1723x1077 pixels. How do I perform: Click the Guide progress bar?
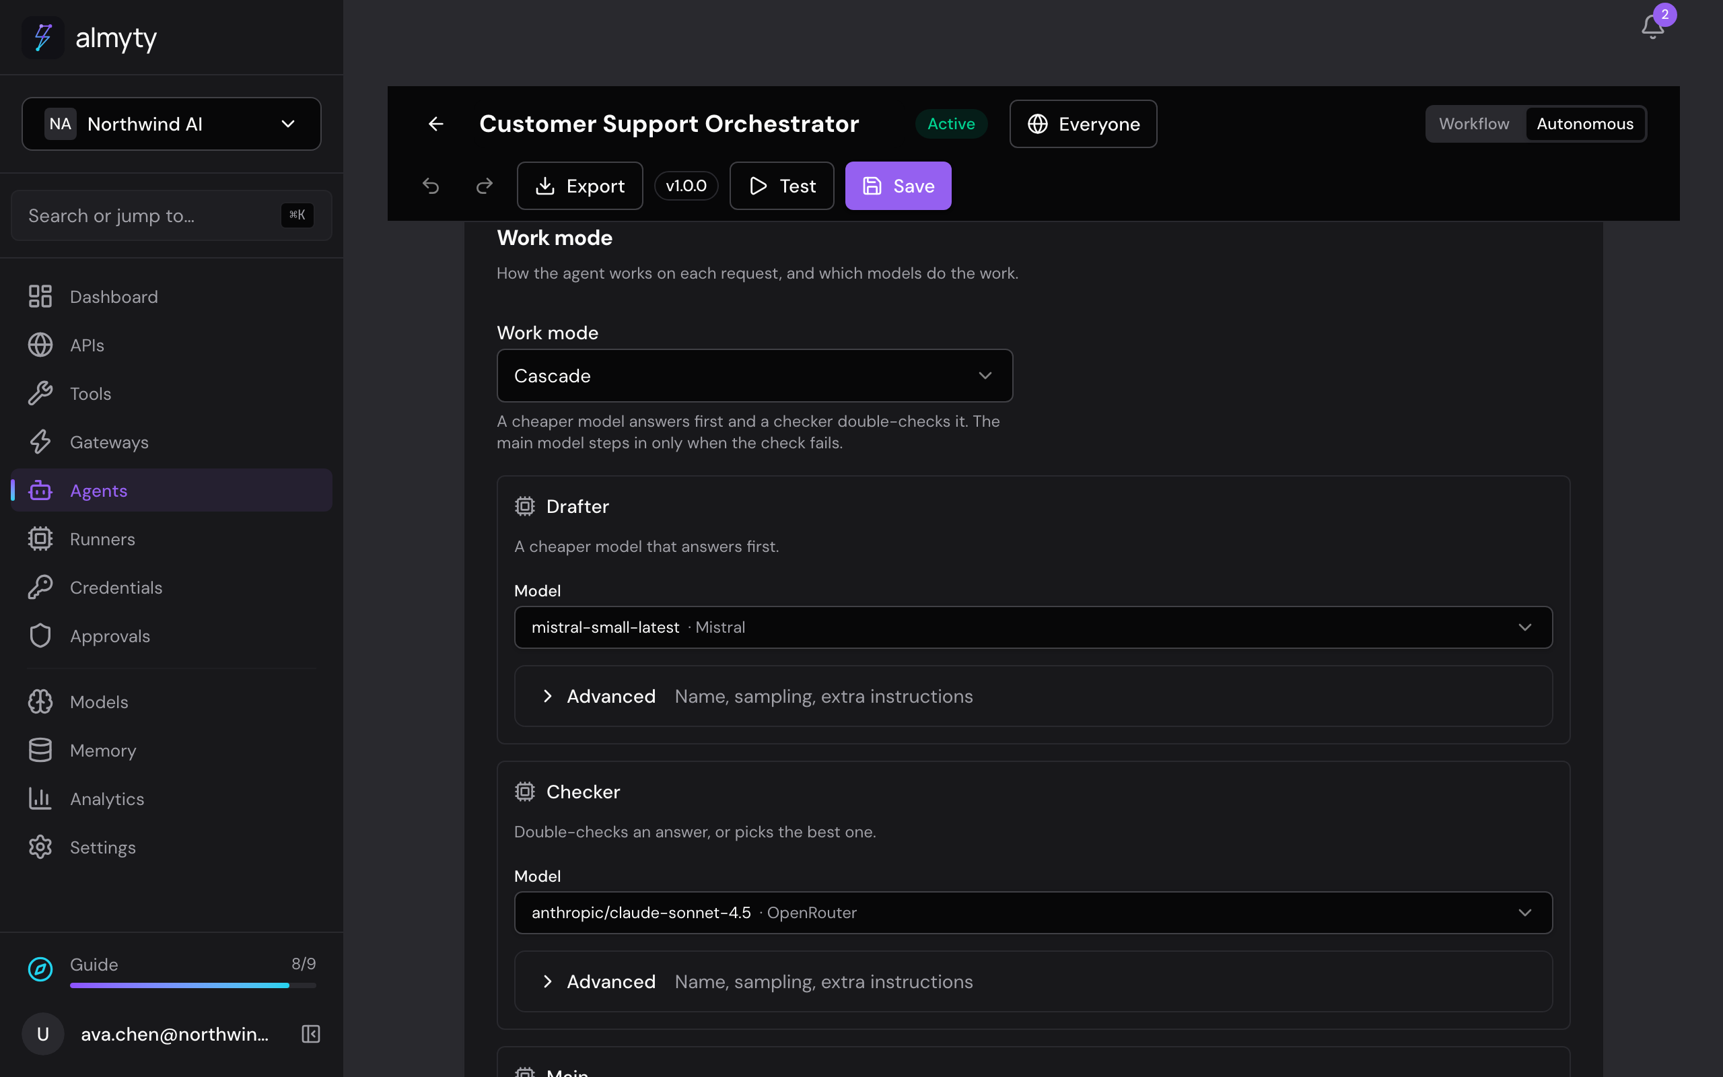coord(193,985)
